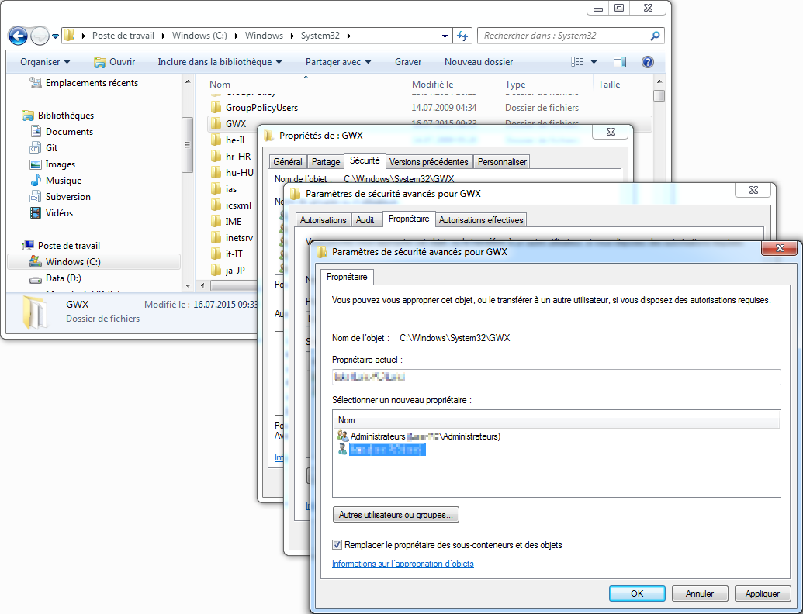Select the Musique library icon
803x614 pixels.
click(36, 181)
